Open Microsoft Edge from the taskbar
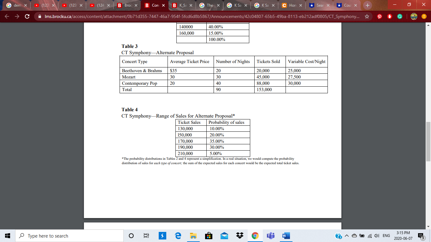Screen dimensions: 431x242 (178, 236)
